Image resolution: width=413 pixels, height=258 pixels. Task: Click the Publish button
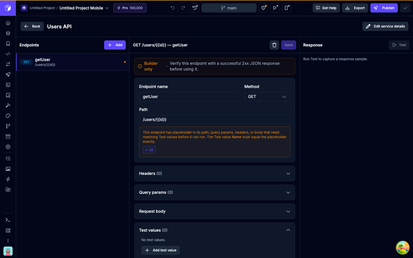pyautogui.click(x=384, y=8)
